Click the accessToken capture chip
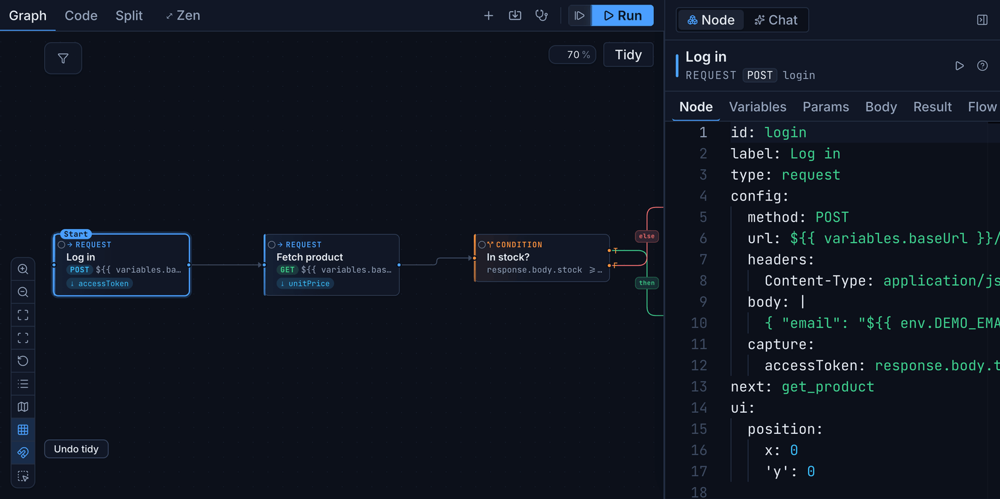This screenshot has width=1000, height=499. coord(99,283)
